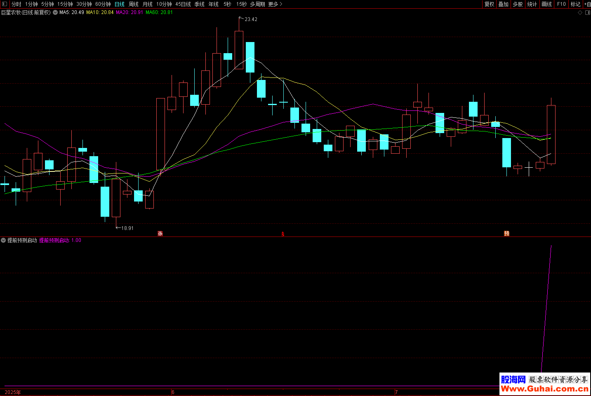Select the 60分钟 period tab
Screen dimensions: 591x396
pyautogui.click(x=103, y=4)
